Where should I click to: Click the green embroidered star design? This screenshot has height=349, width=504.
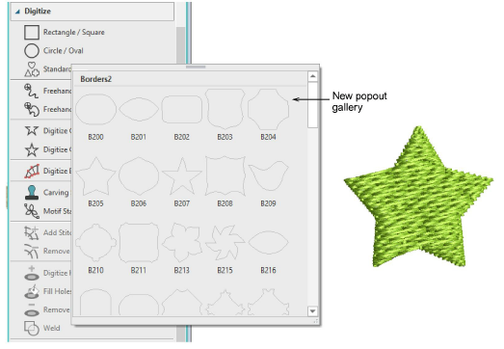point(418,197)
